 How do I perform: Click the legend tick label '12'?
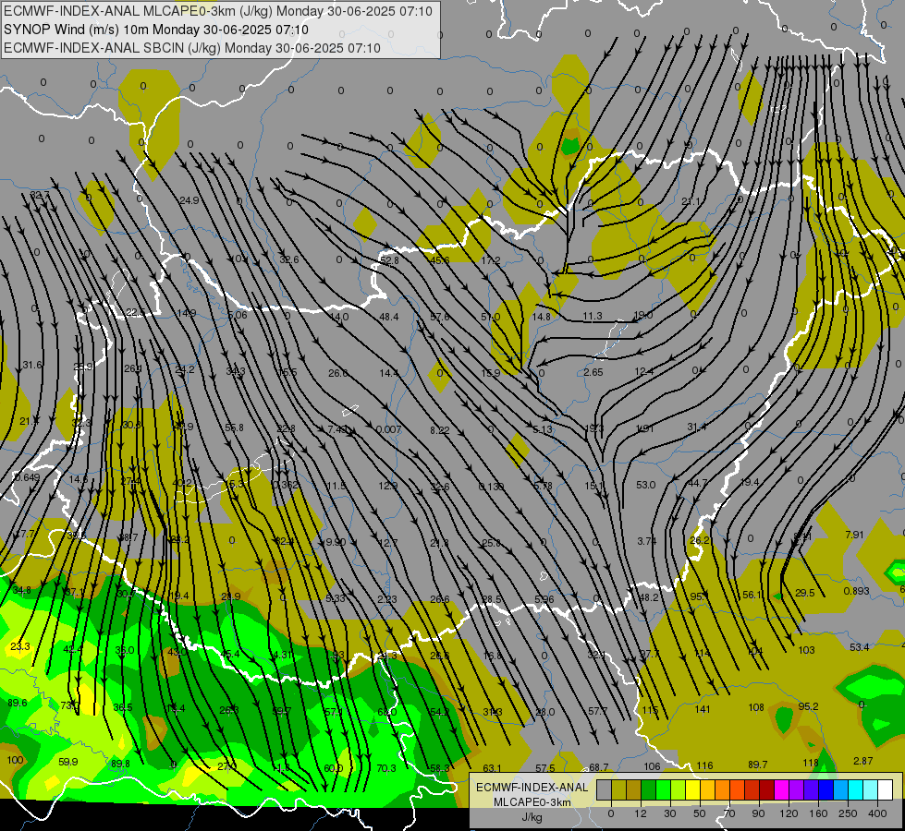click(x=641, y=813)
